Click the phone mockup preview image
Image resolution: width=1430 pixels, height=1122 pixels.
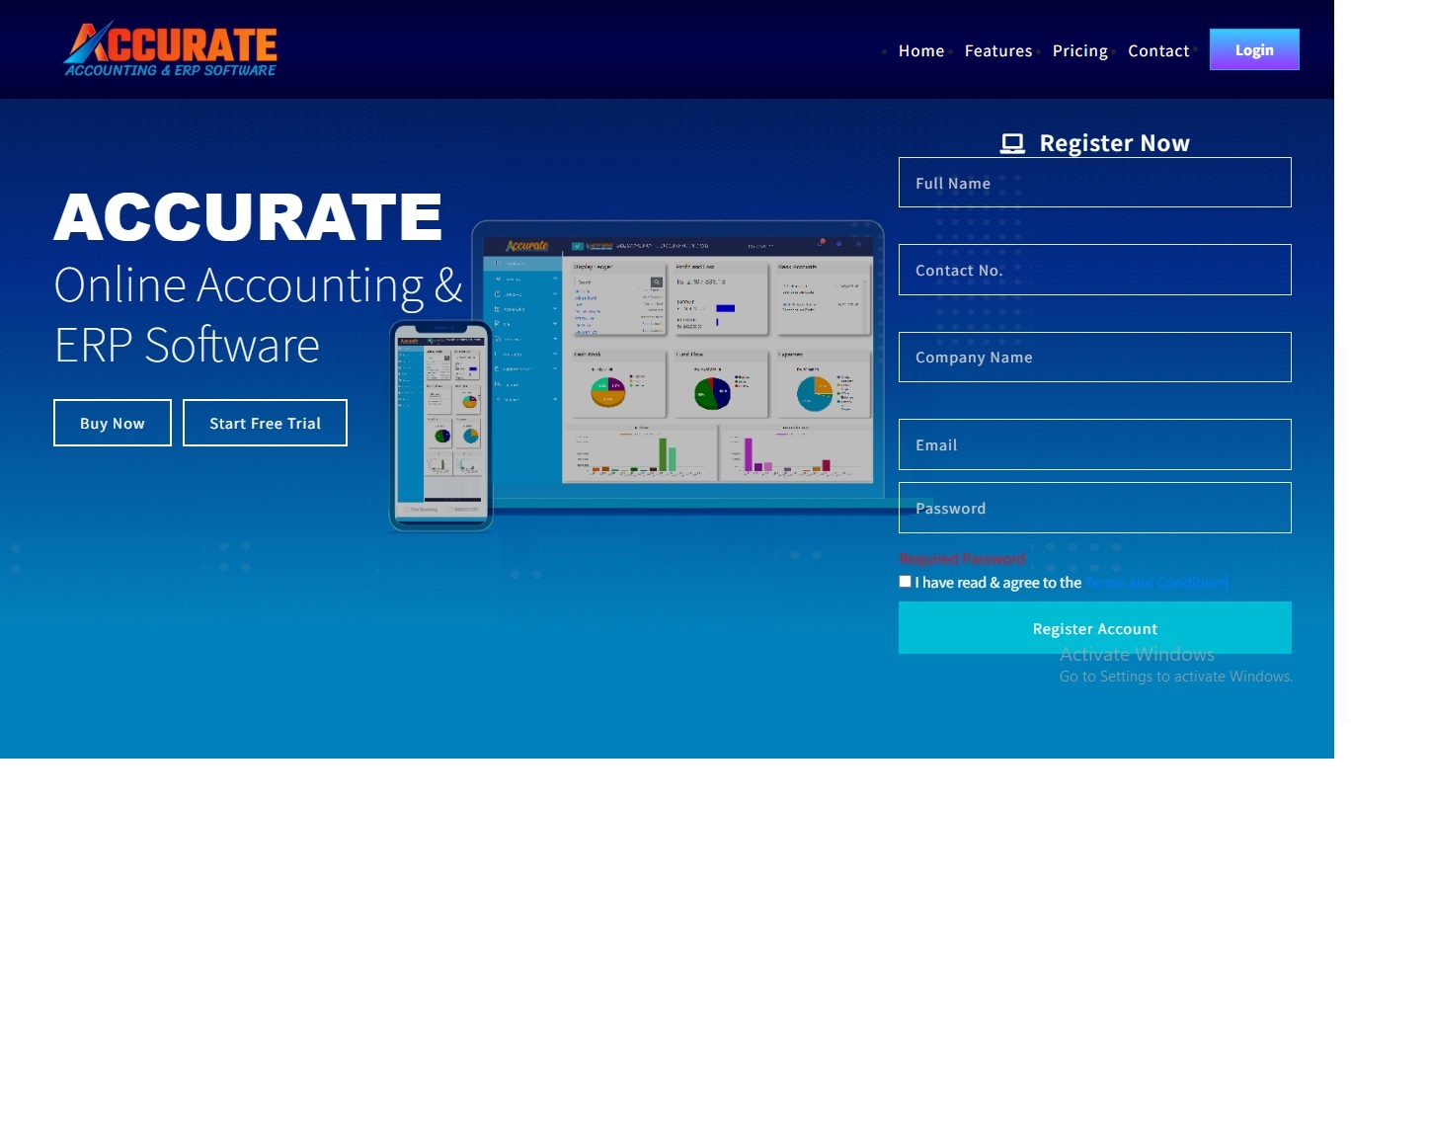(x=440, y=426)
